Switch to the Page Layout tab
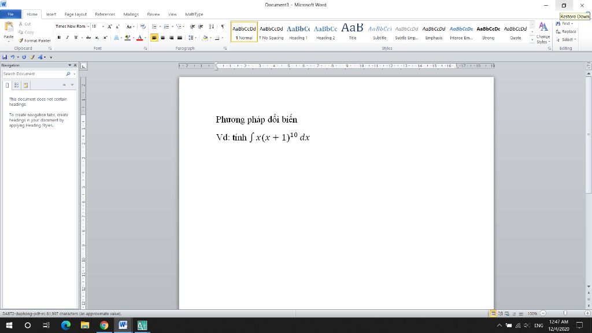 76,14
